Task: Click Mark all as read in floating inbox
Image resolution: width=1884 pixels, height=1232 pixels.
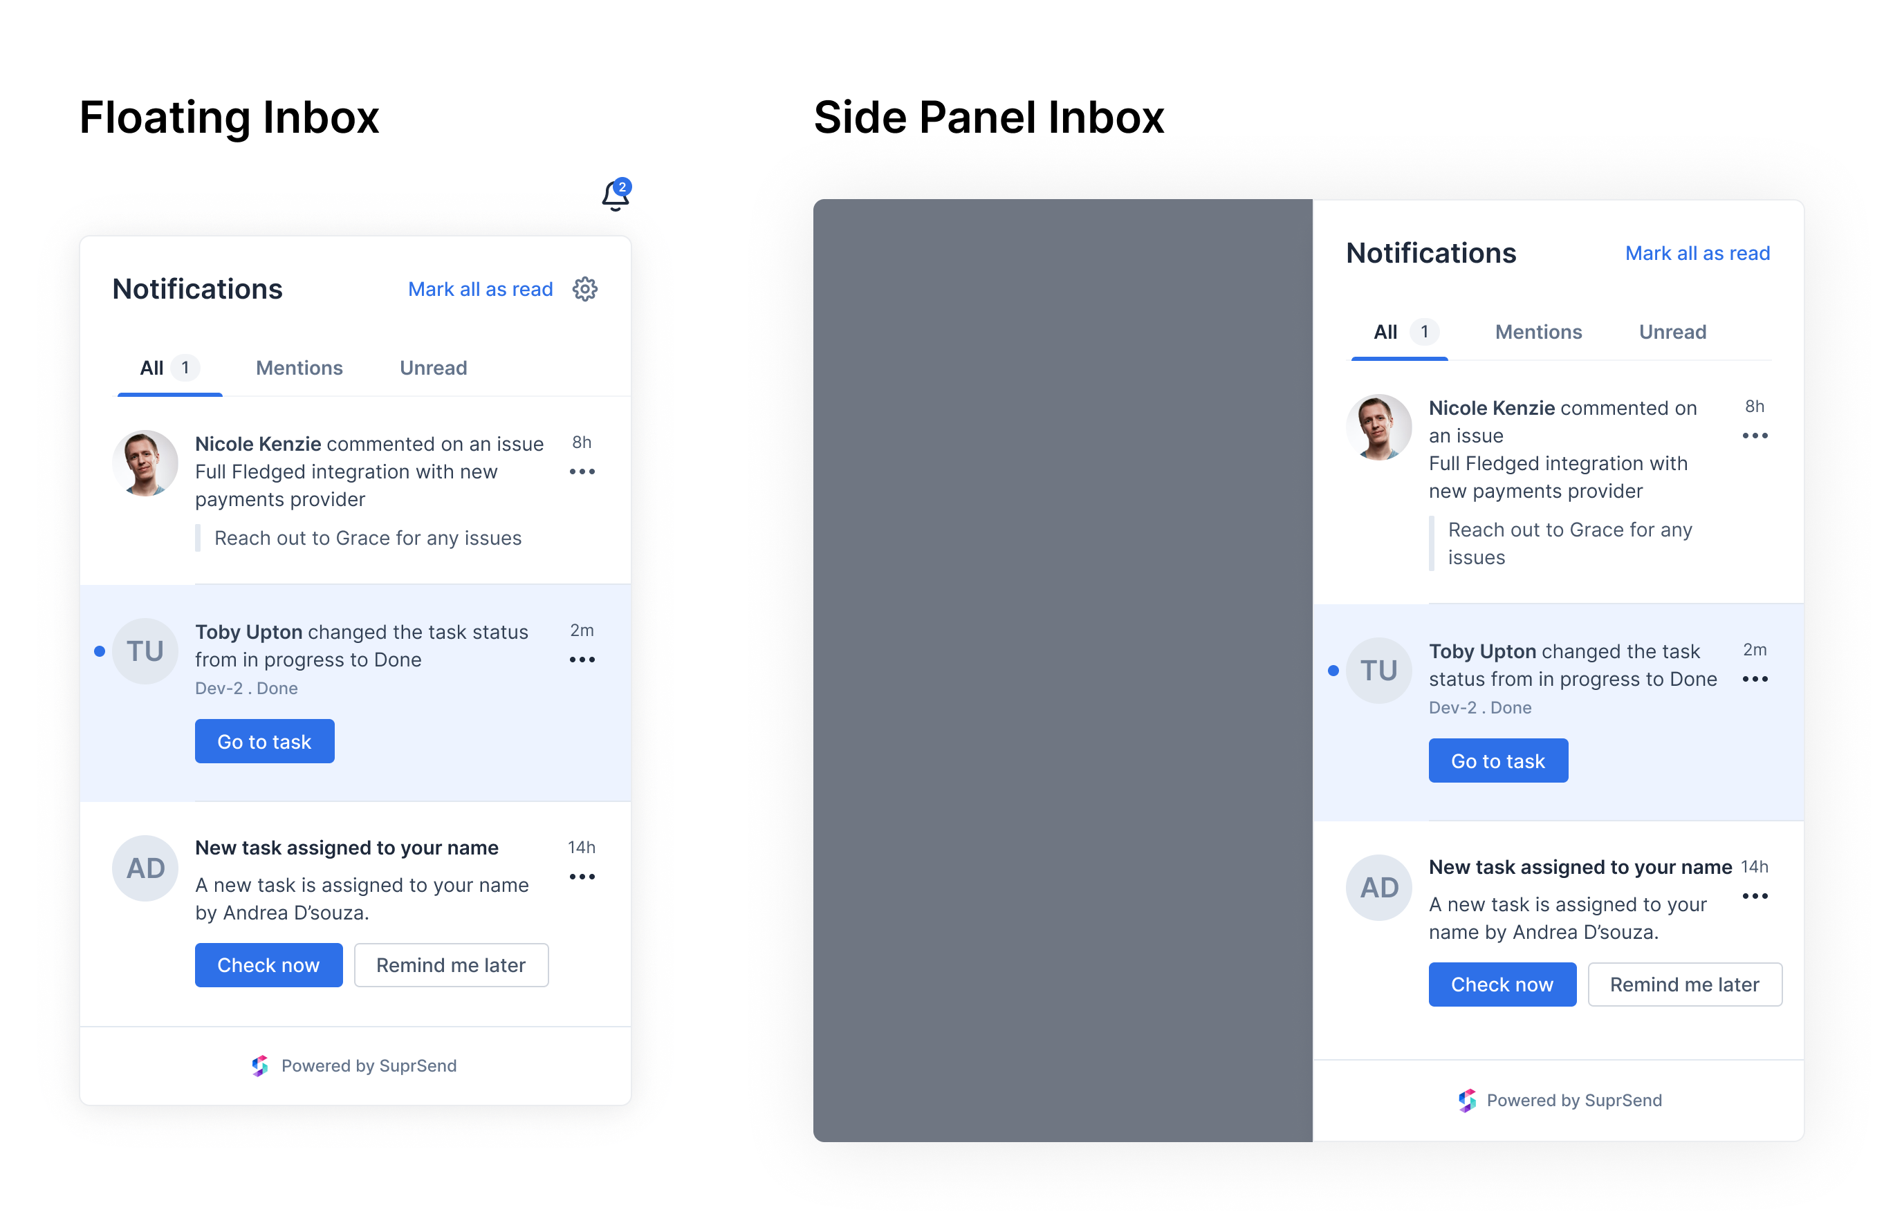Action: click(x=481, y=289)
